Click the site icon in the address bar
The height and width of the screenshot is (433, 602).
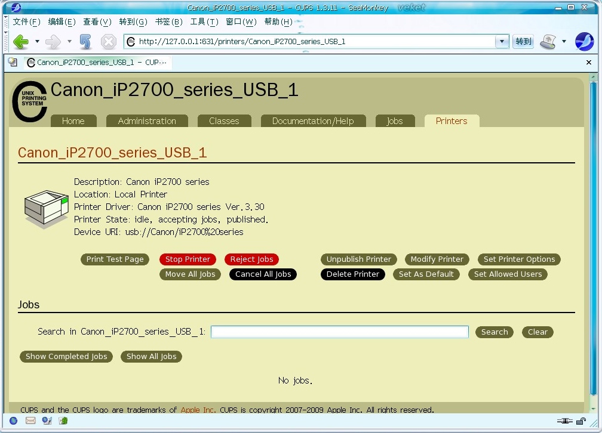pyautogui.click(x=131, y=41)
